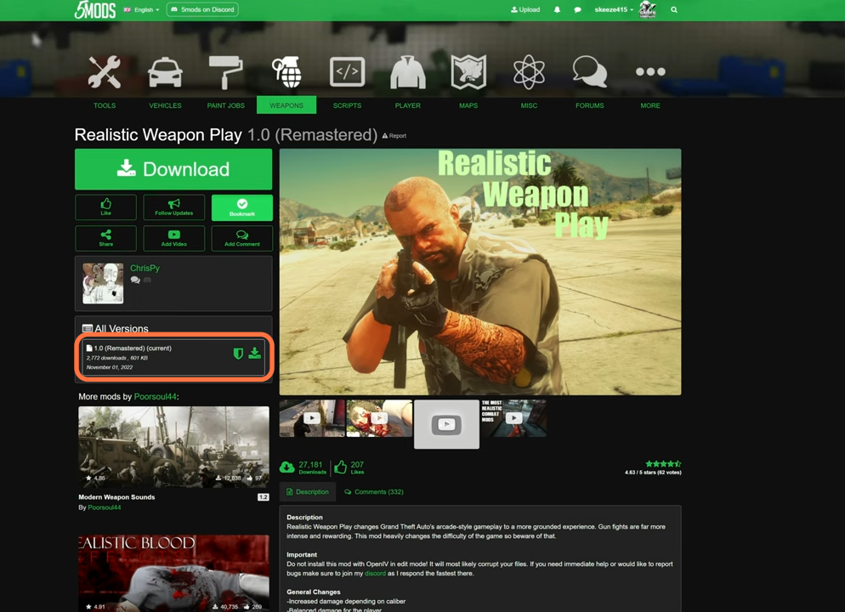Screen dimensions: 845x612
Task: Switch to the Comments (332) tab
Action: 374,492
